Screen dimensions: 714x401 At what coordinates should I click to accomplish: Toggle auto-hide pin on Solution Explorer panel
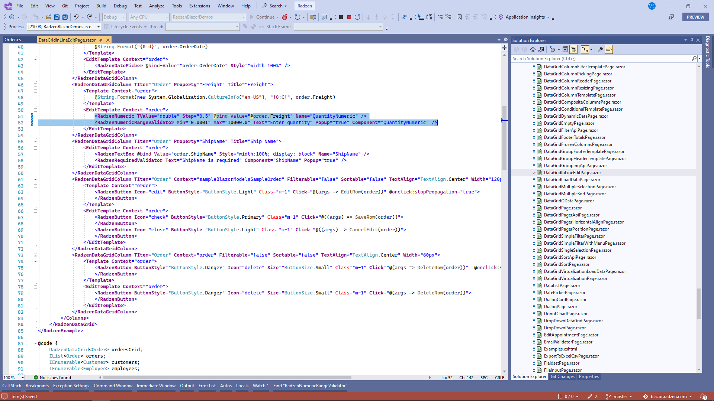tap(692, 40)
